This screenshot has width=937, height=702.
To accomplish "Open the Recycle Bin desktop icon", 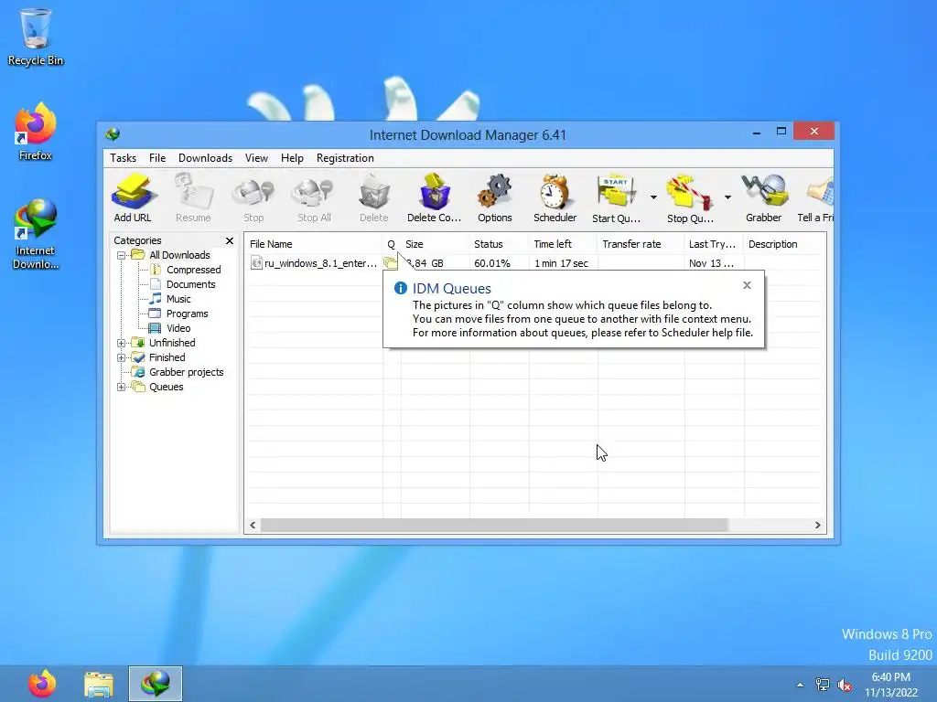I will [x=36, y=37].
